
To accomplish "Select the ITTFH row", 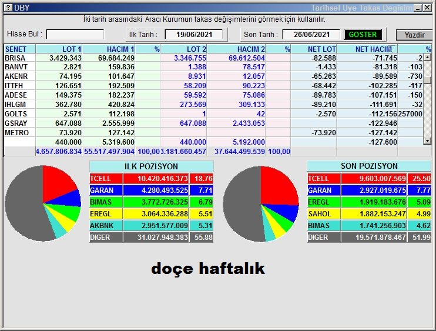I will click(x=213, y=86).
